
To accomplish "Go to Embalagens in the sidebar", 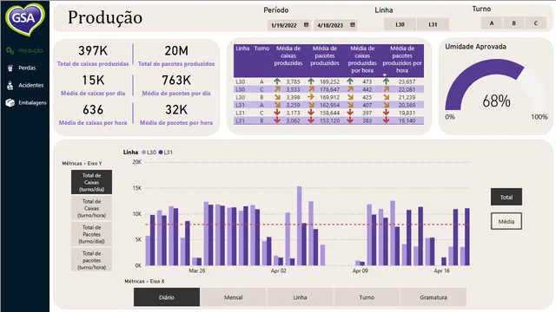I will tap(32, 102).
